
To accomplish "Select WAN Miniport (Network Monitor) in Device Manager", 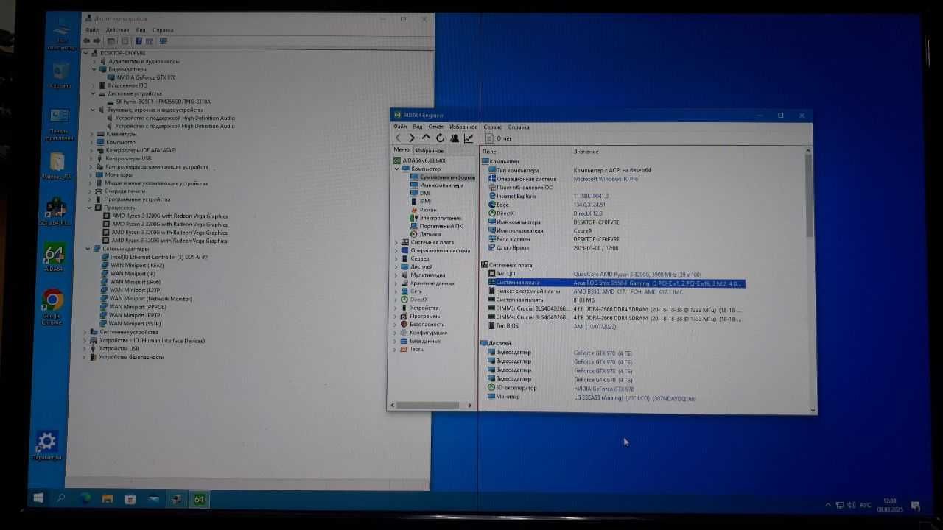I will click(x=150, y=299).
